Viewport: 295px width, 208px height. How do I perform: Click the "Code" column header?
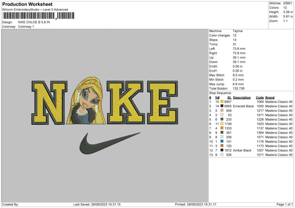click(260, 98)
